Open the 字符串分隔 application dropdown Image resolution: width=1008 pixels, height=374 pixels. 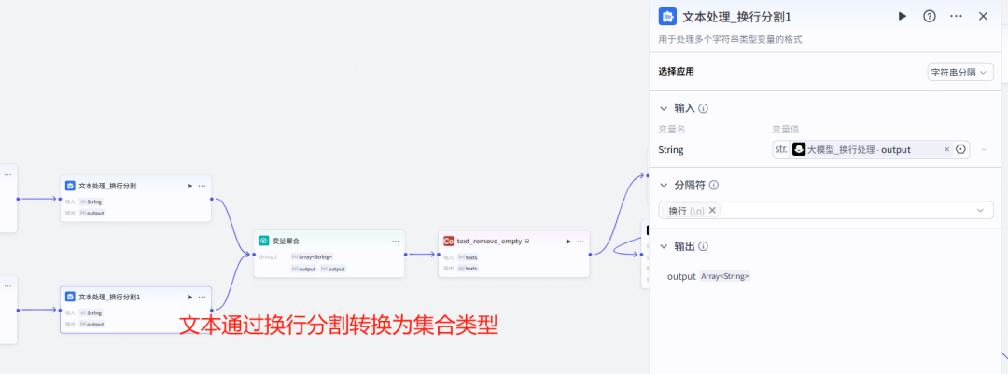[x=960, y=72]
